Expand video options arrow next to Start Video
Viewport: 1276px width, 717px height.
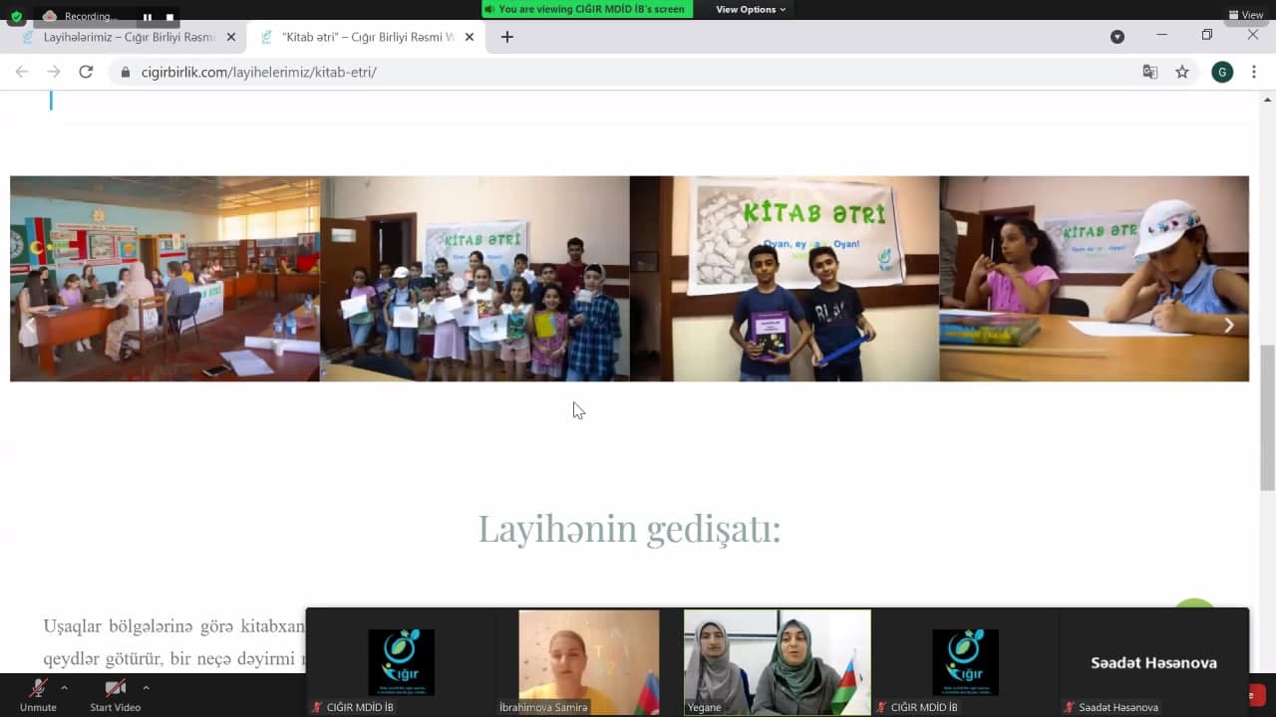click(146, 687)
